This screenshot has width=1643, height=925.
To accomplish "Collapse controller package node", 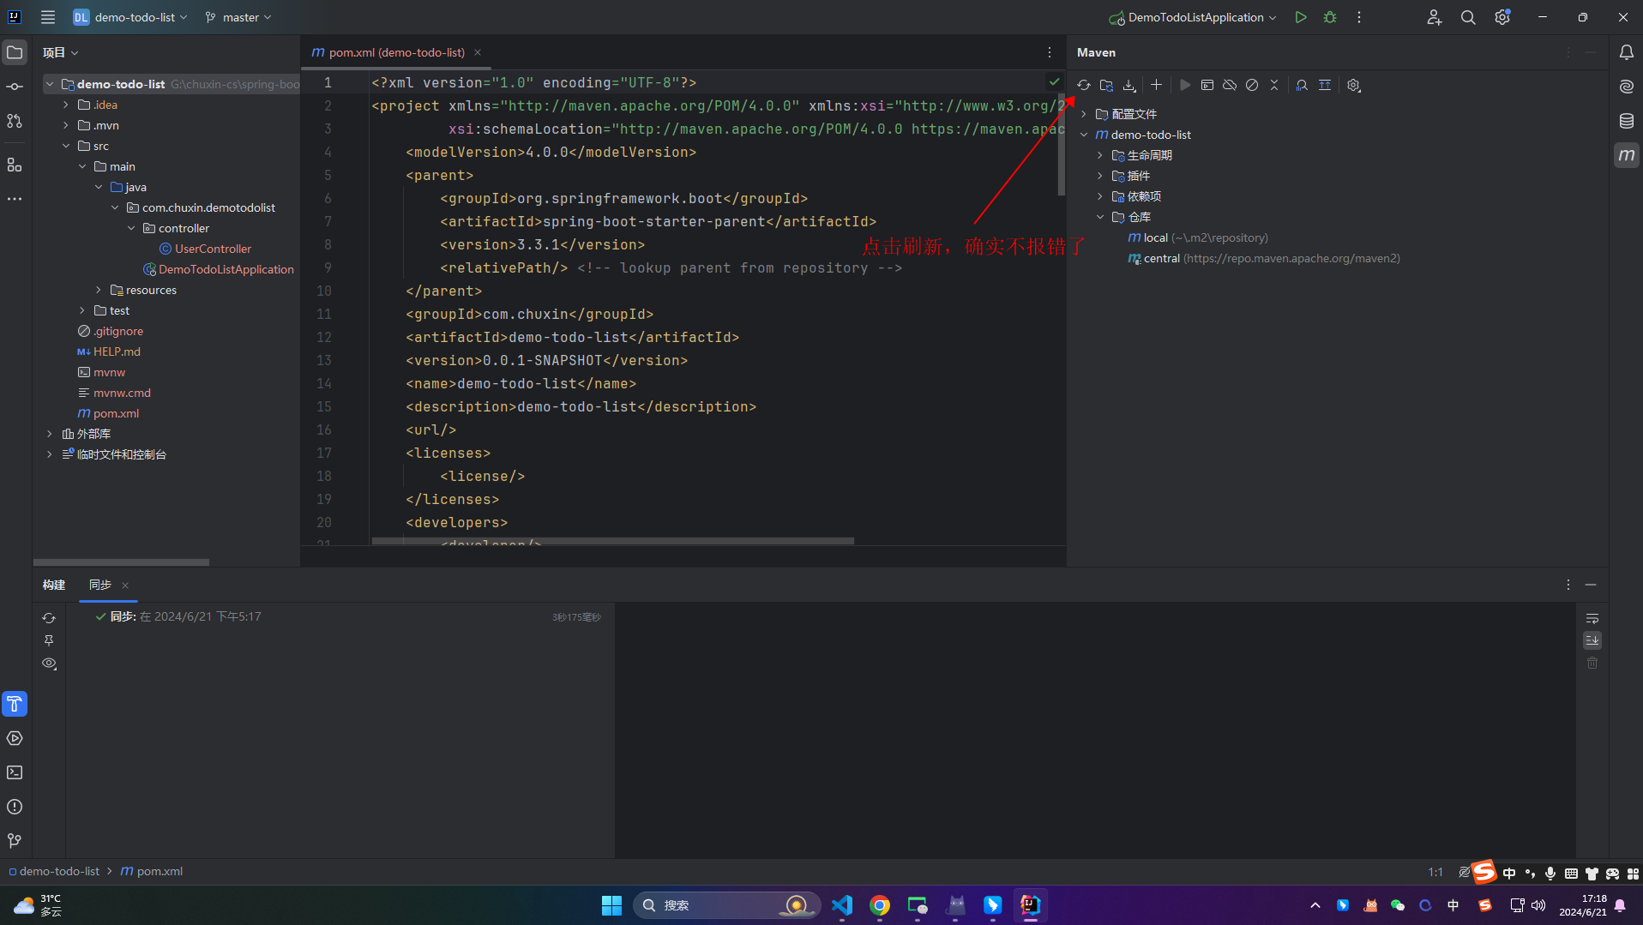I will pyautogui.click(x=131, y=228).
